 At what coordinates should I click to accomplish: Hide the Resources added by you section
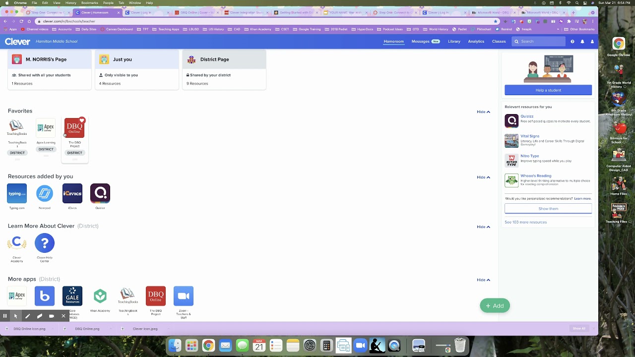coord(483,177)
